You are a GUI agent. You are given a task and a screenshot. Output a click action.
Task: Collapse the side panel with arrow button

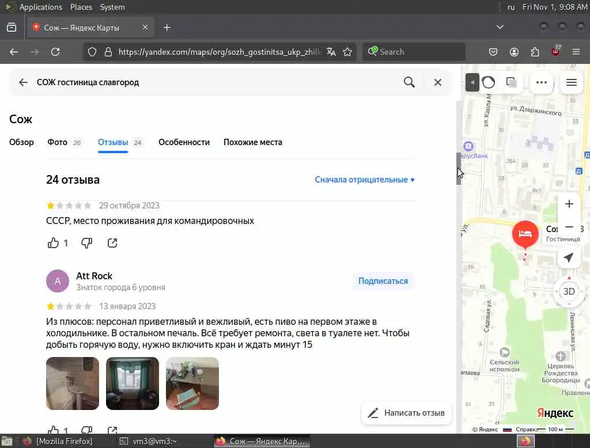tap(472, 82)
